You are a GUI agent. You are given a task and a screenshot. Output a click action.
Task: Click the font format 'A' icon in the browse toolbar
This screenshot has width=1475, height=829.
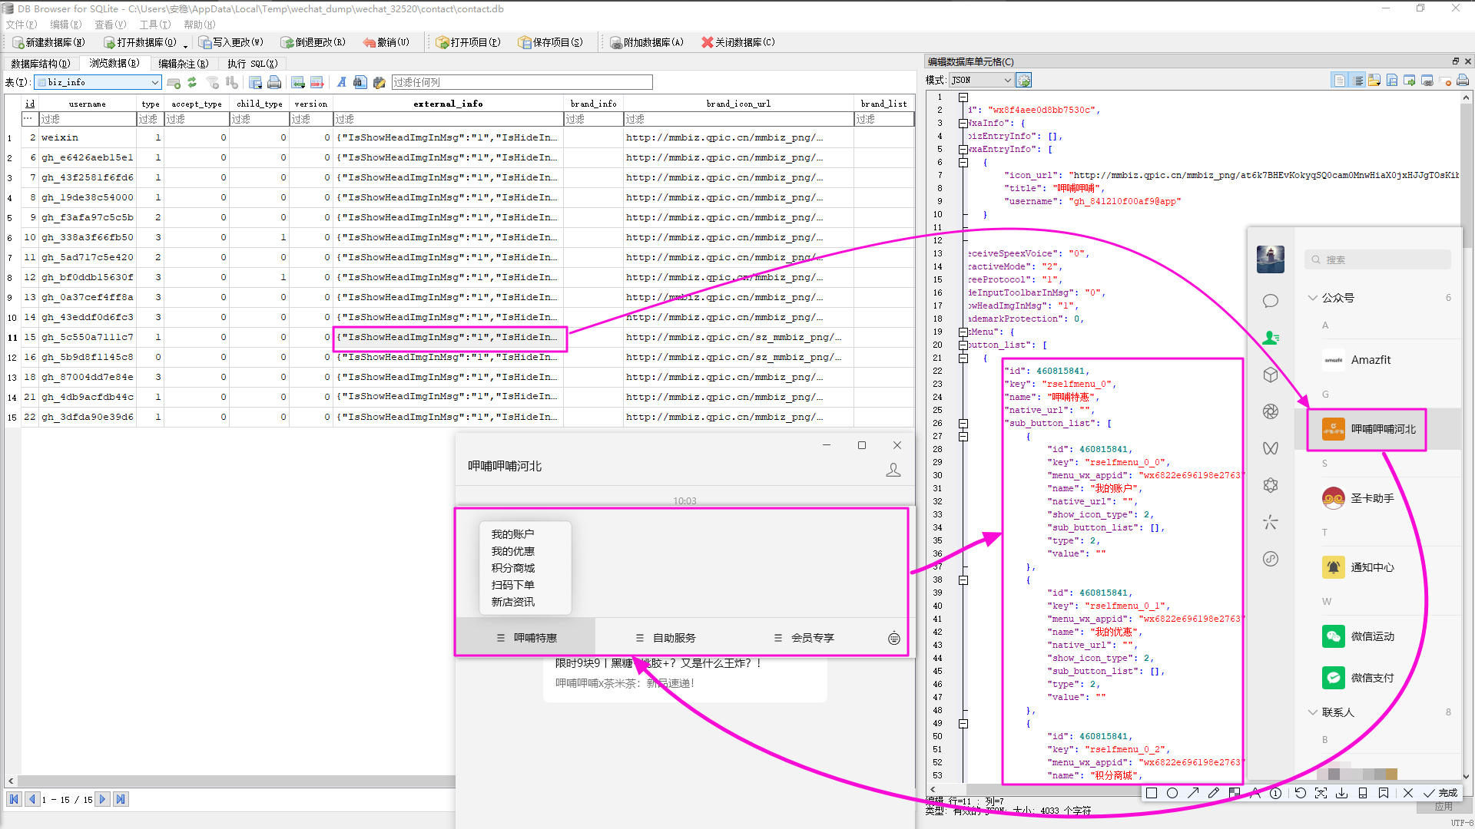click(342, 82)
